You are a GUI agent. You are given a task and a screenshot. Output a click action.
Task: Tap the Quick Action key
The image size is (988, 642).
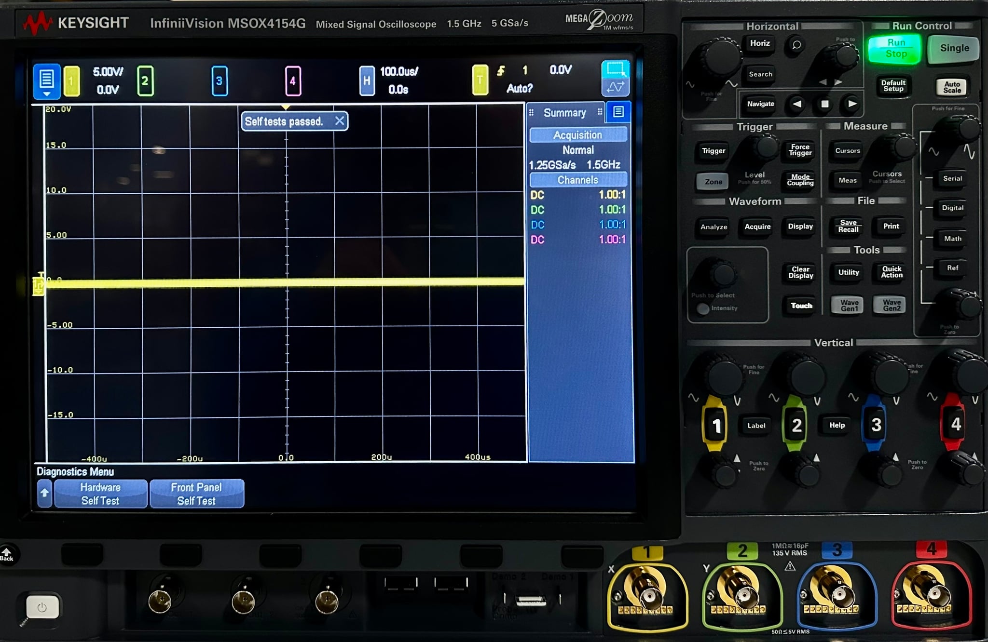pos(892,272)
